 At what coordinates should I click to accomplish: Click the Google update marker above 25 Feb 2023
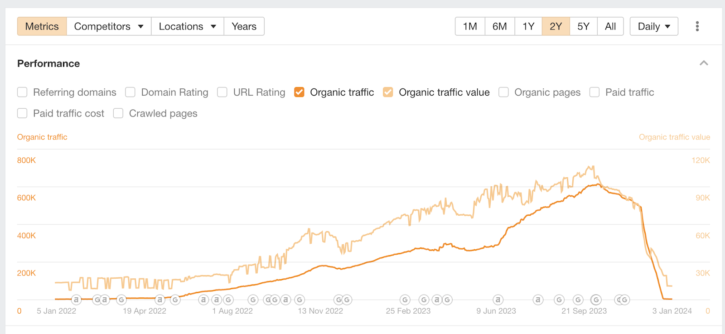click(x=405, y=300)
